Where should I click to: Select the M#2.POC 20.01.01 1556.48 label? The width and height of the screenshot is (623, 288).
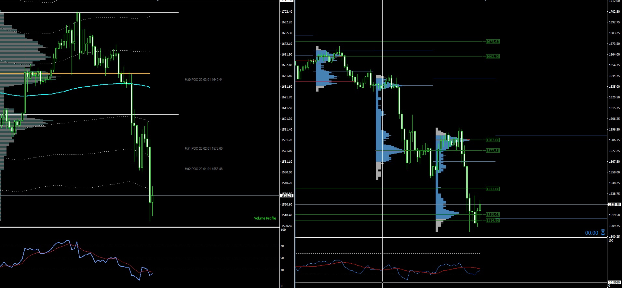click(204, 169)
